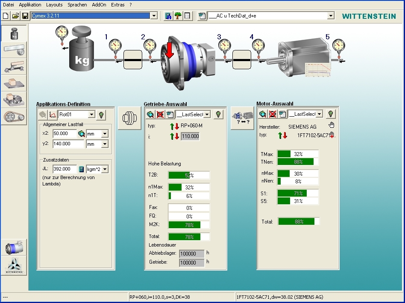Click the motor Total 88% progress bar
This screenshot has width=405, height=303.
coord(299,221)
